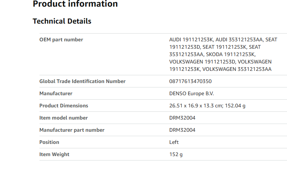The width and height of the screenshot is (287, 169).
Task: Click the VOLKSWAGEN 353121253AA text line
Action: coord(237,69)
